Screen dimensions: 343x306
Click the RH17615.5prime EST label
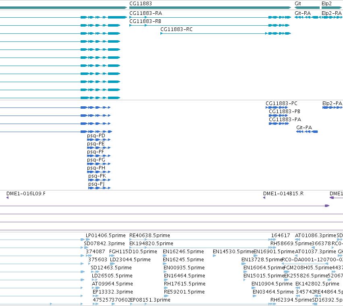[x=185, y=284]
